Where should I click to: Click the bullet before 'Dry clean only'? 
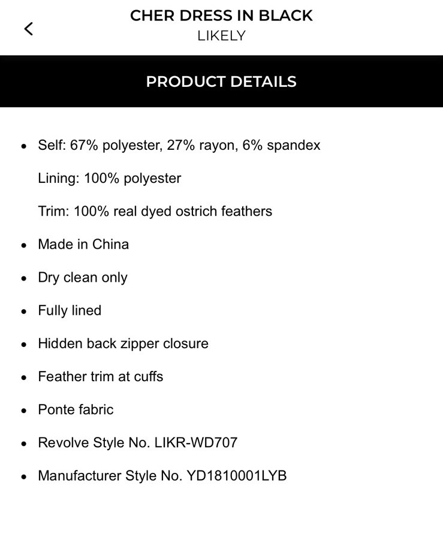(x=24, y=278)
